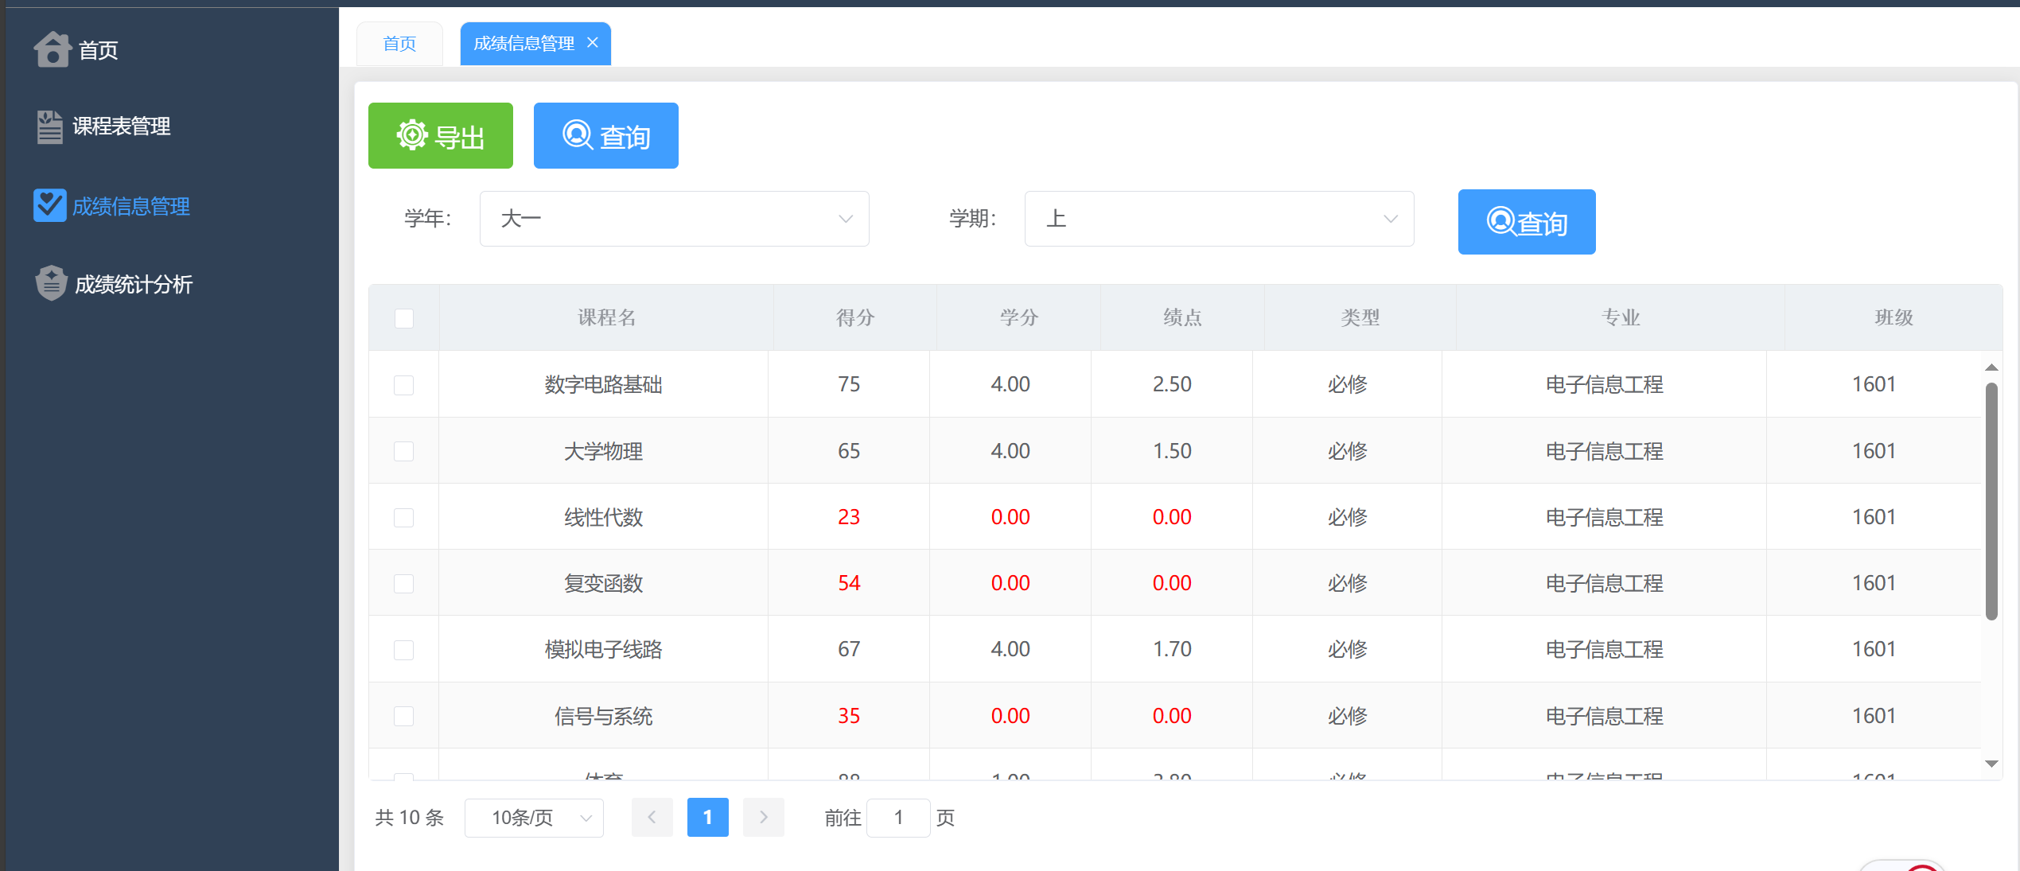The height and width of the screenshot is (871, 2020).
Task: Open the 学年 dropdown showing 大一
Action: (x=674, y=219)
